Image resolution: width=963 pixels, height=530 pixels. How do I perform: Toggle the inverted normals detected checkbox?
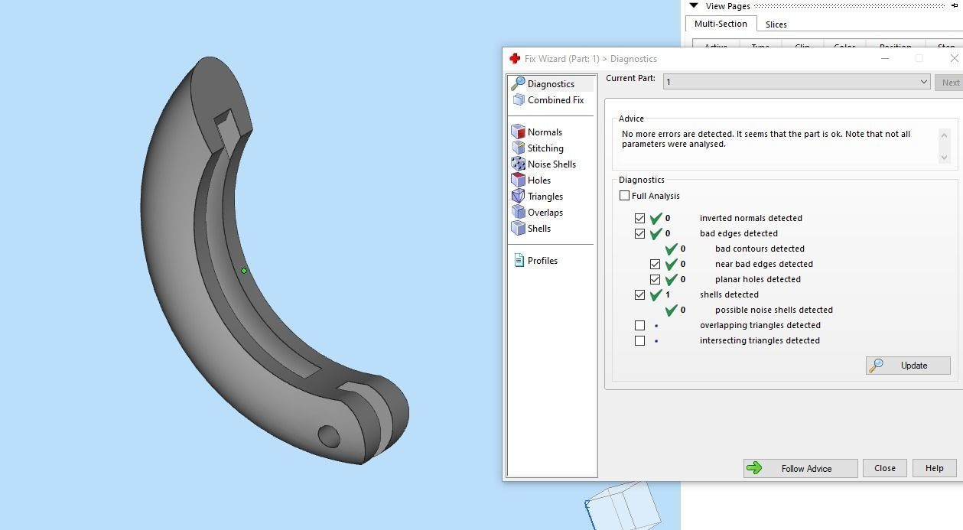pyautogui.click(x=639, y=218)
